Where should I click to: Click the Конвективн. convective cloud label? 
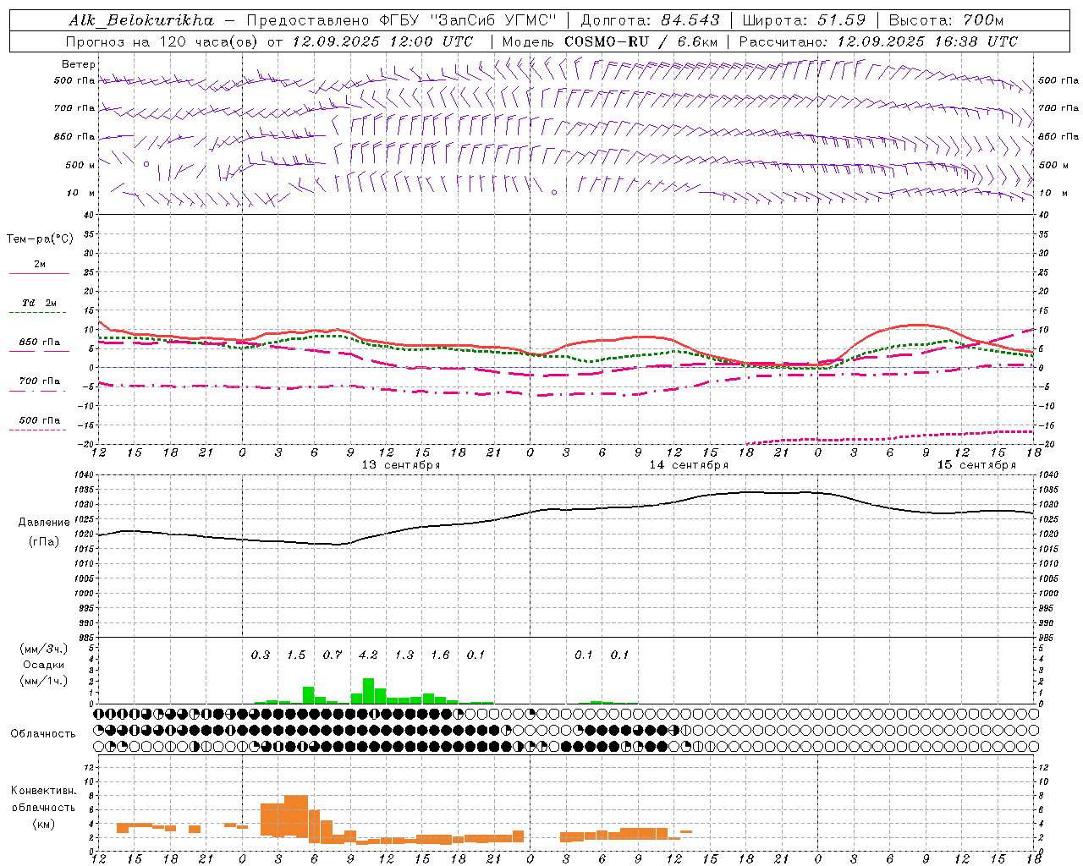point(43,791)
